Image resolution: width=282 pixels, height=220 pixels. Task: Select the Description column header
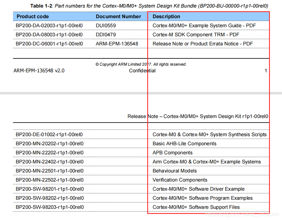[x=166, y=16]
